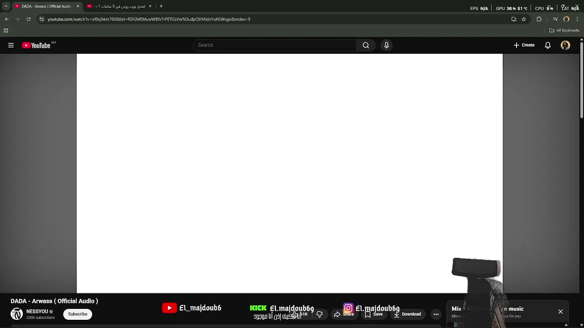Open the Chrome three-dot menu

click(577, 19)
